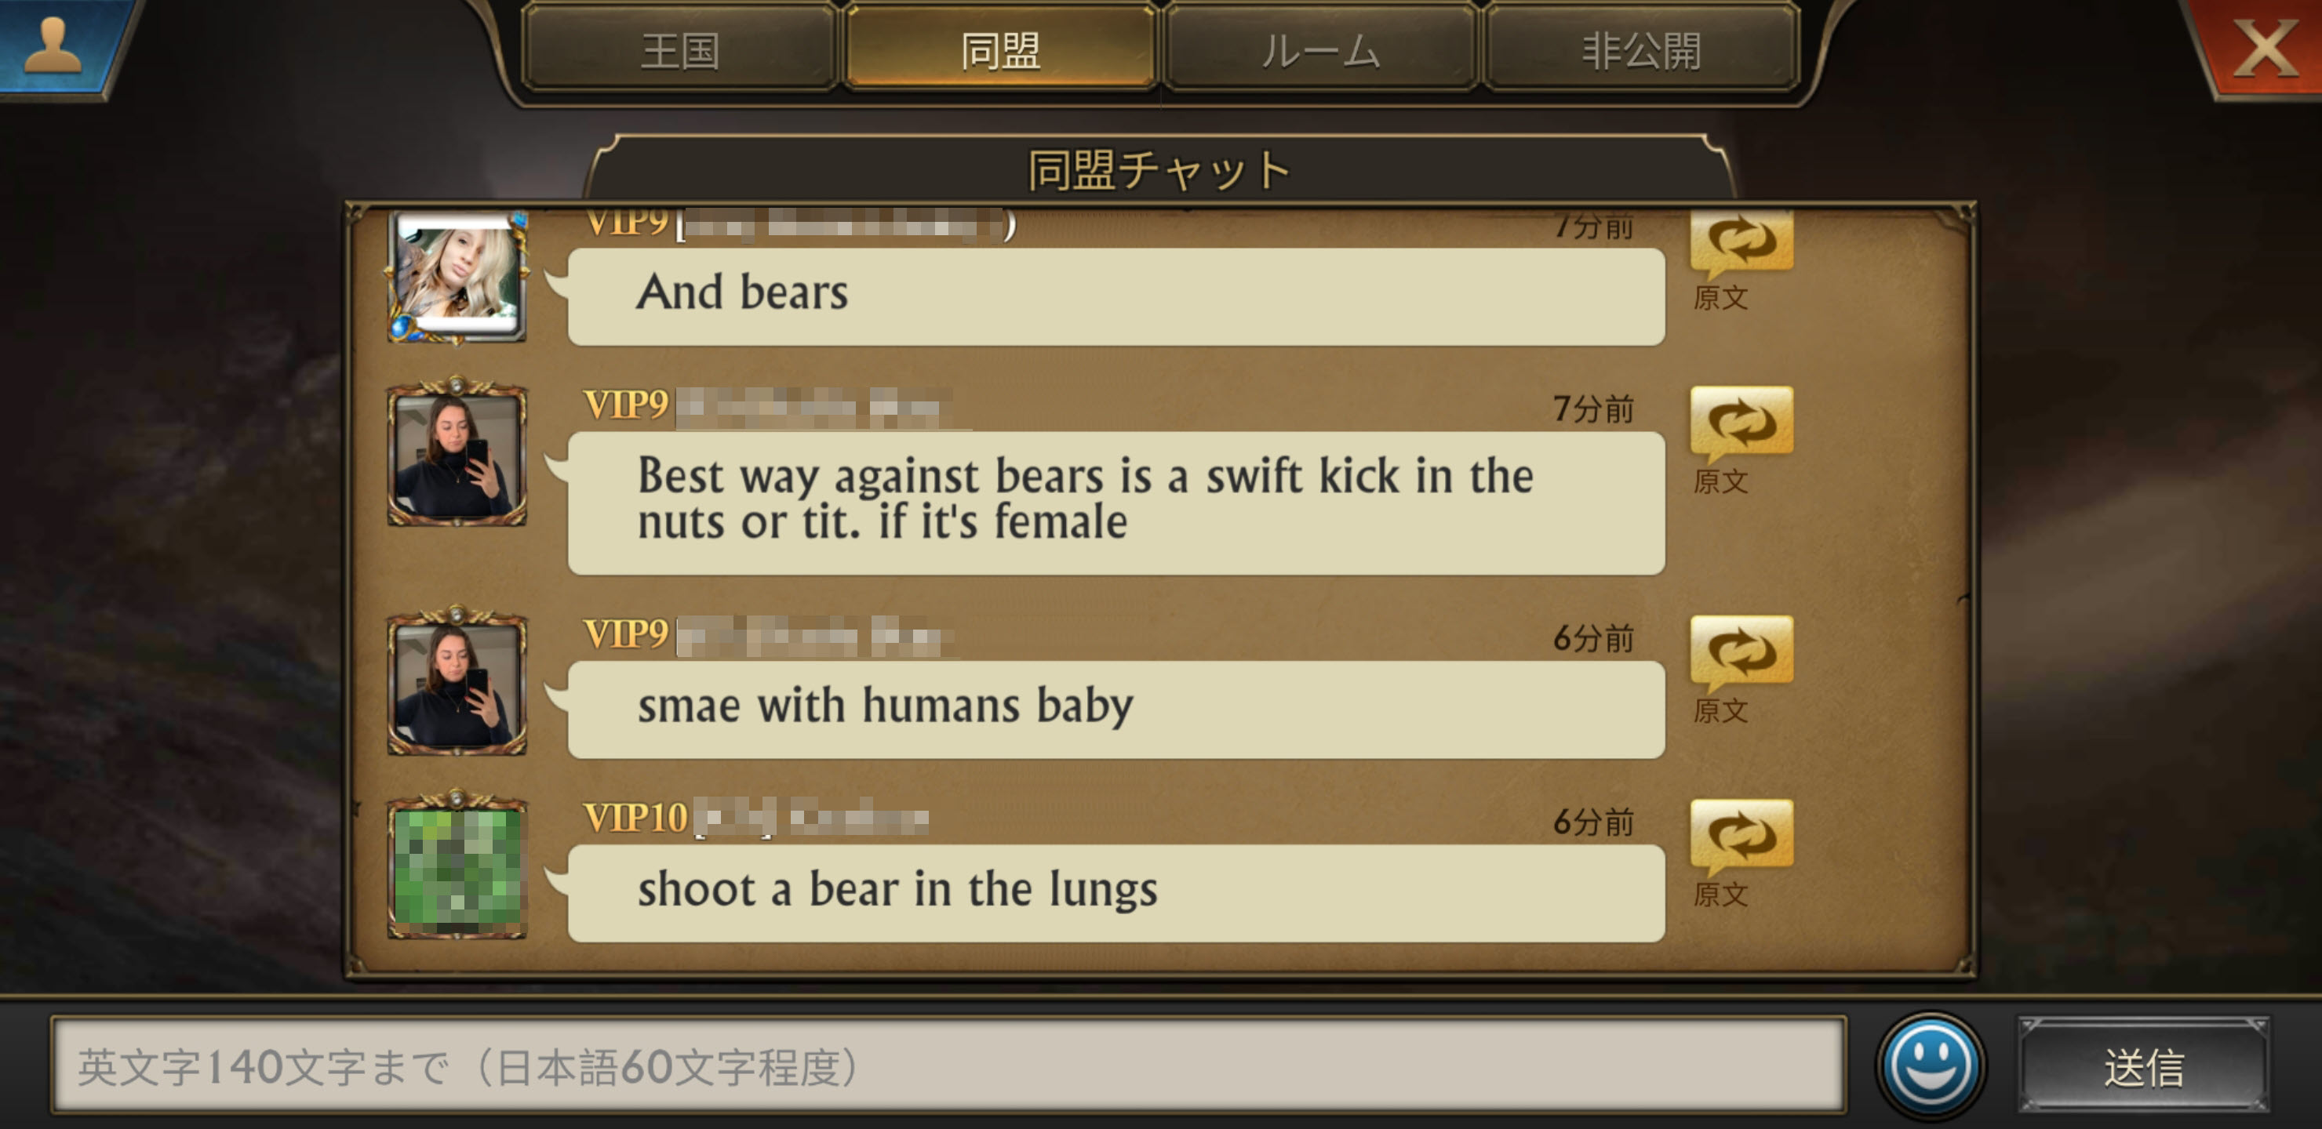Viewport: 2322px width, 1129px height.
Task: Open avatar next to the swift kick message
Action: (457, 453)
